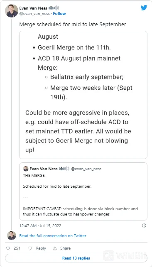Click the small avatar beside conversation link

12,235
